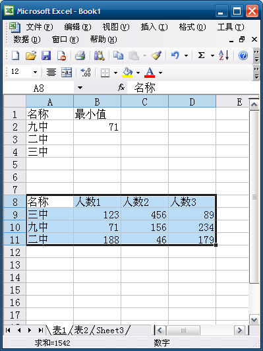Apply the yellow fill color

tap(127, 73)
